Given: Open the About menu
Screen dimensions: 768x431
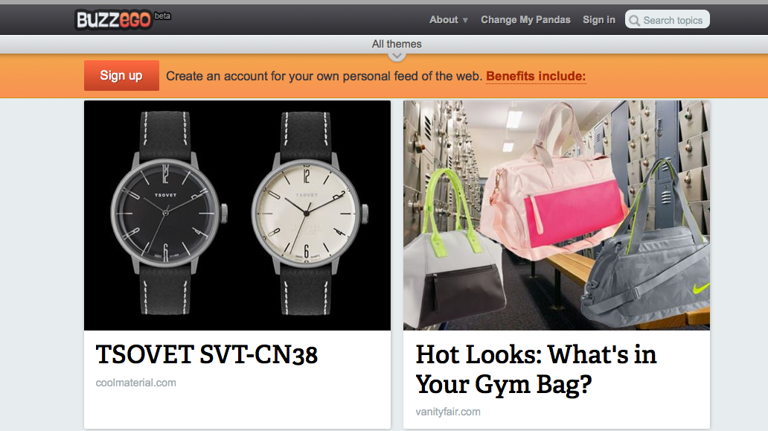Looking at the screenshot, I should pyautogui.click(x=444, y=19).
